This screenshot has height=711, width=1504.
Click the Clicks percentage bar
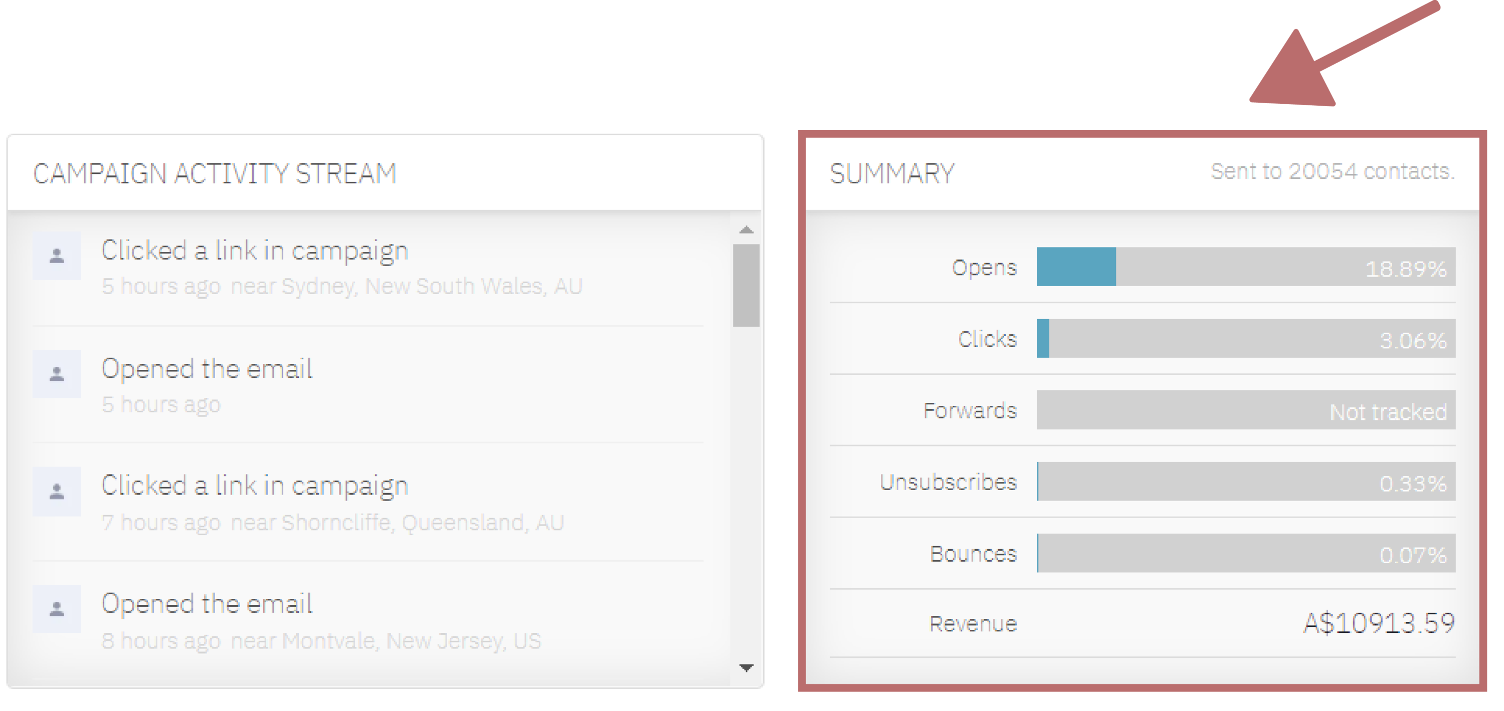(x=1245, y=339)
